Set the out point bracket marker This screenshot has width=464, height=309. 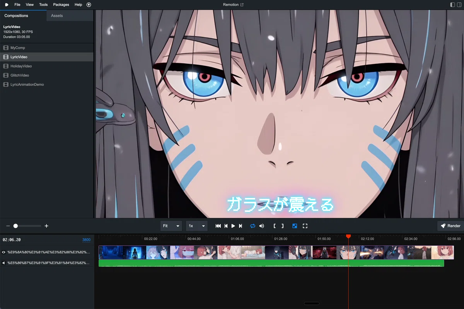click(282, 226)
